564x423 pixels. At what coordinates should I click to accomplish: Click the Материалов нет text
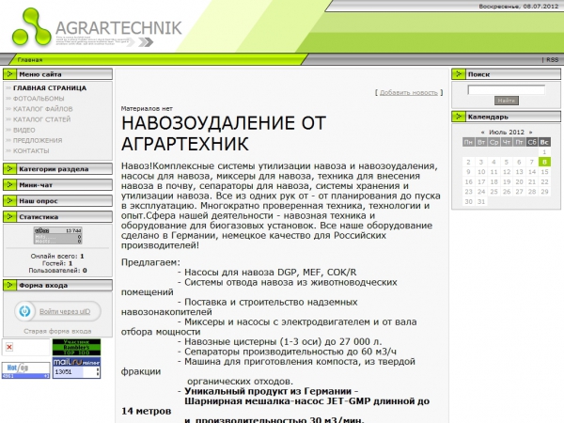147,109
